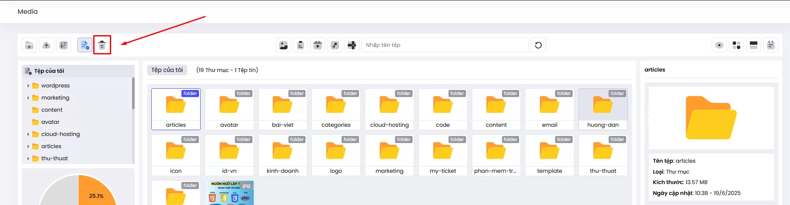
Task: Open the sort order icon
Action: (64, 45)
